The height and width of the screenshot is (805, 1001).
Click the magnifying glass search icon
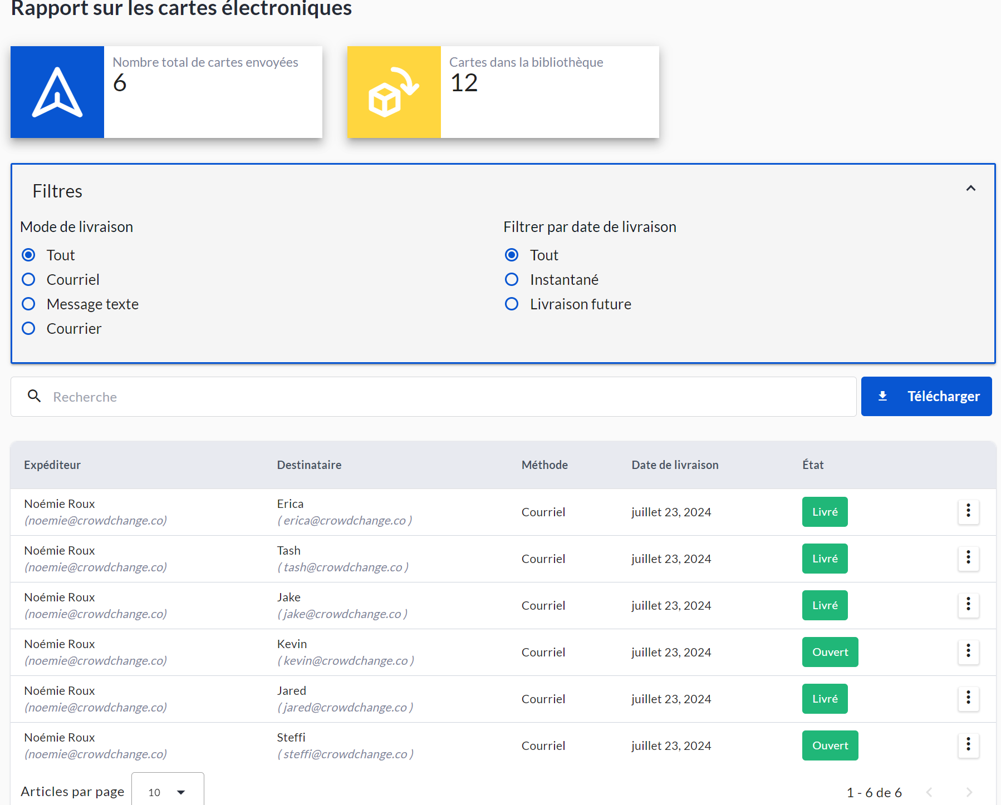[x=35, y=396]
